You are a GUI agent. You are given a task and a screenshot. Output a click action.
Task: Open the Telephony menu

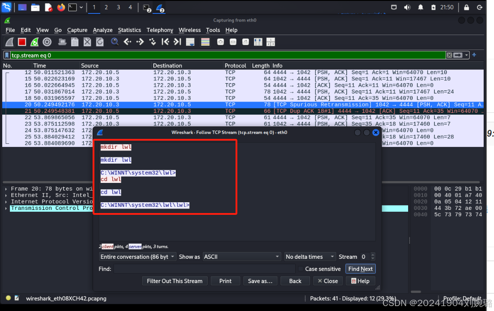(x=160, y=30)
